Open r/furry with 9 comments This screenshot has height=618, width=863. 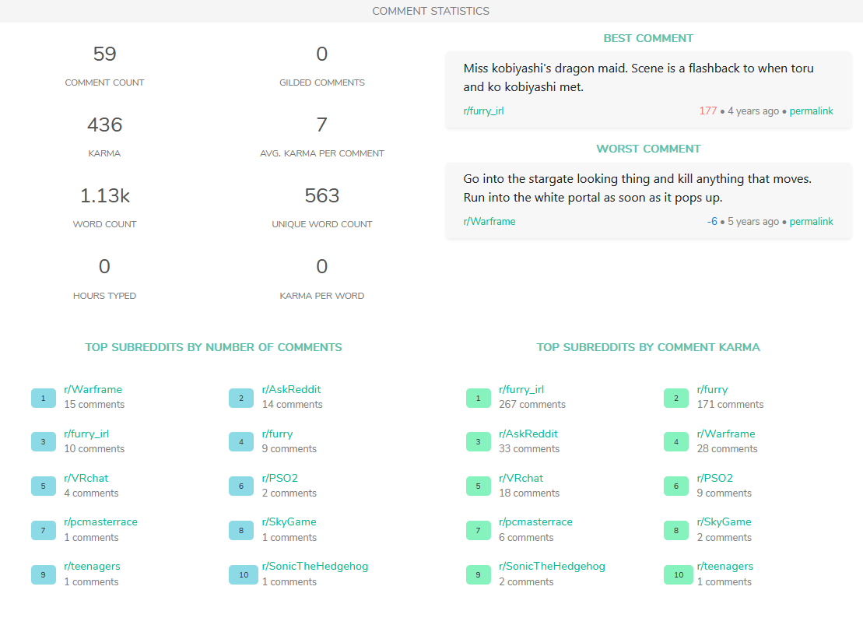coord(277,434)
